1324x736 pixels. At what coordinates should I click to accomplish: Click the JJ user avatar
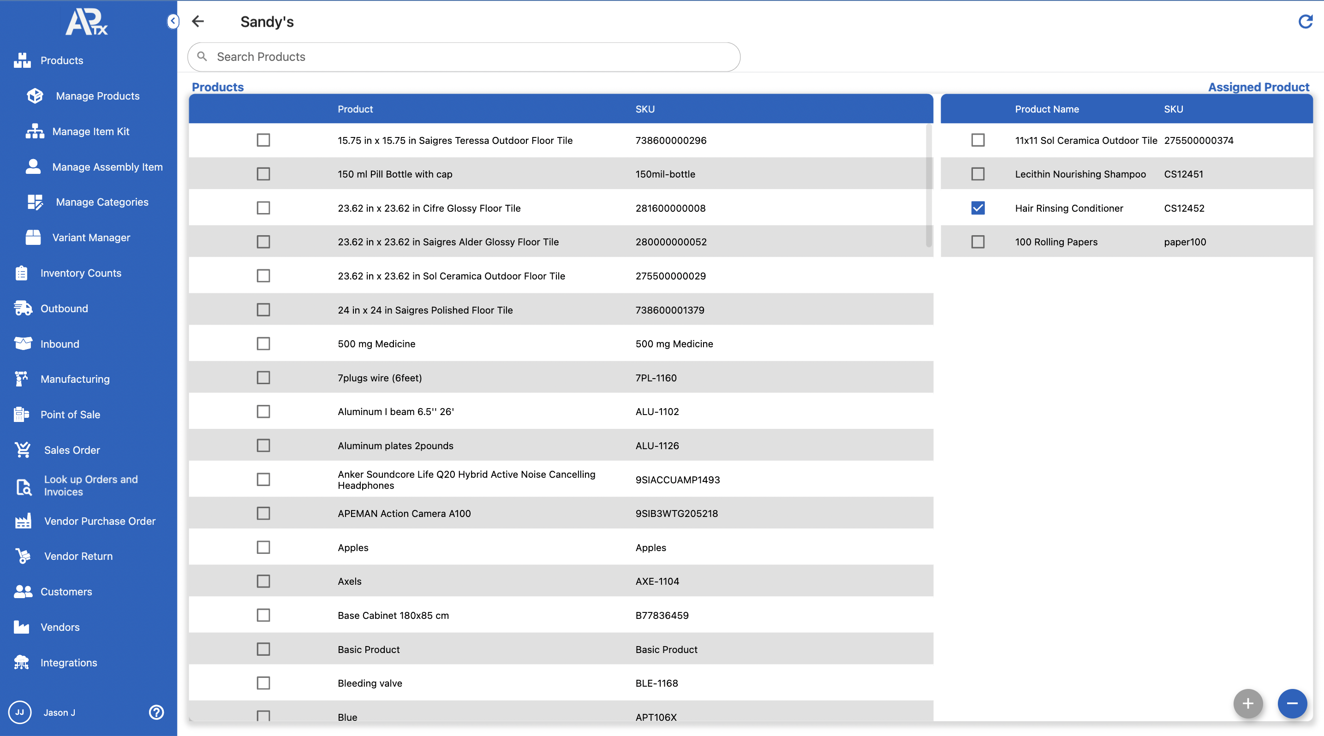19,712
